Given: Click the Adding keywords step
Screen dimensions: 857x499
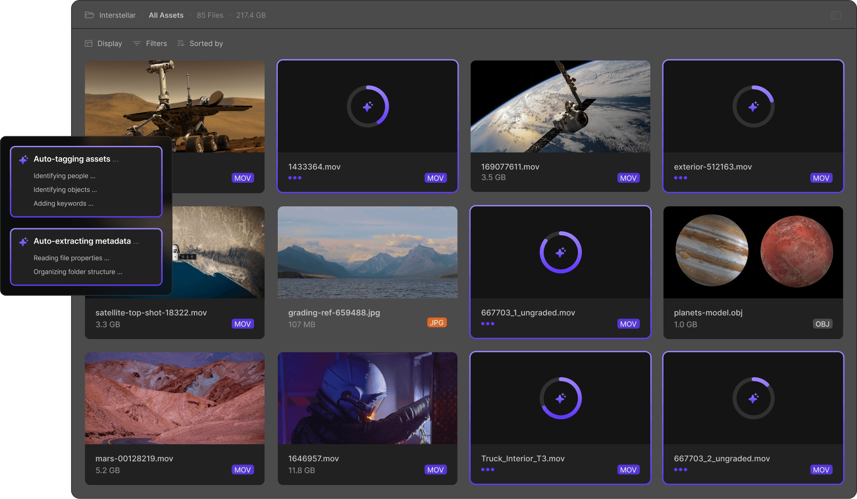Looking at the screenshot, I should (63, 203).
